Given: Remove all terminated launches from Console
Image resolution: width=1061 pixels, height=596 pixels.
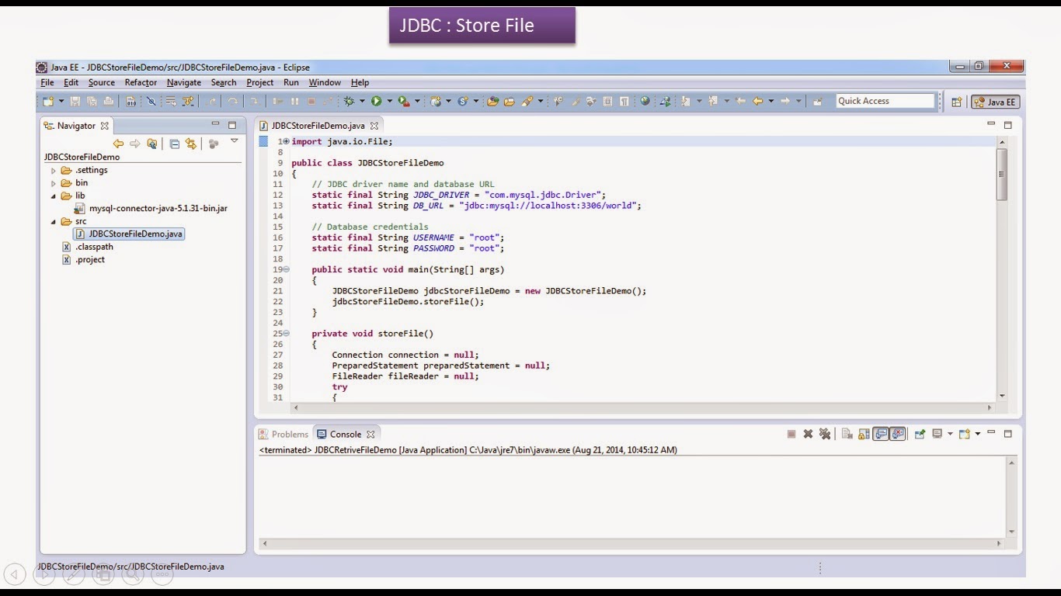Looking at the screenshot, I should [826, 434].
